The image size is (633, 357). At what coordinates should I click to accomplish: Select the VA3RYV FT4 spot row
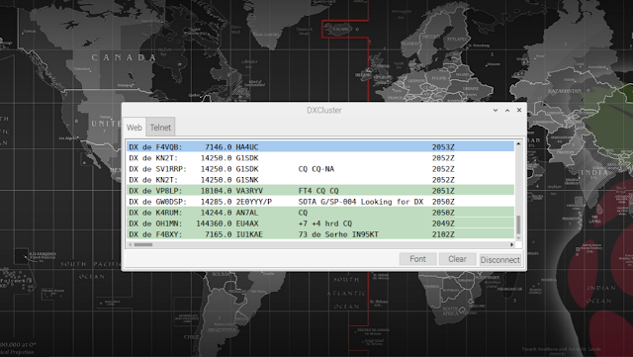[x=320, y=191]
